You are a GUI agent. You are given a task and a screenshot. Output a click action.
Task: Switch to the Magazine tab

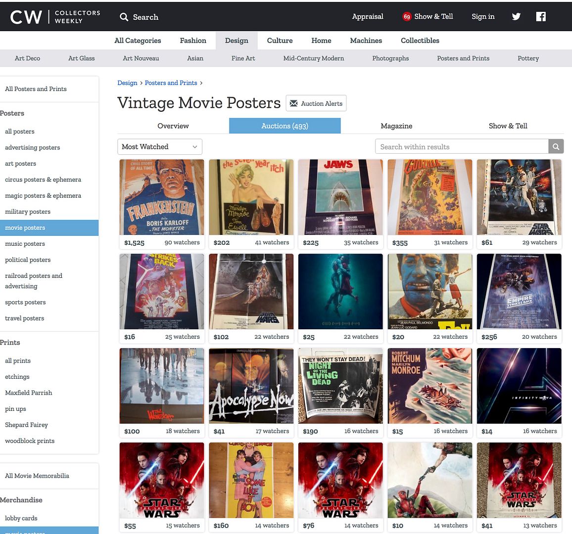(x=396, y=126)
